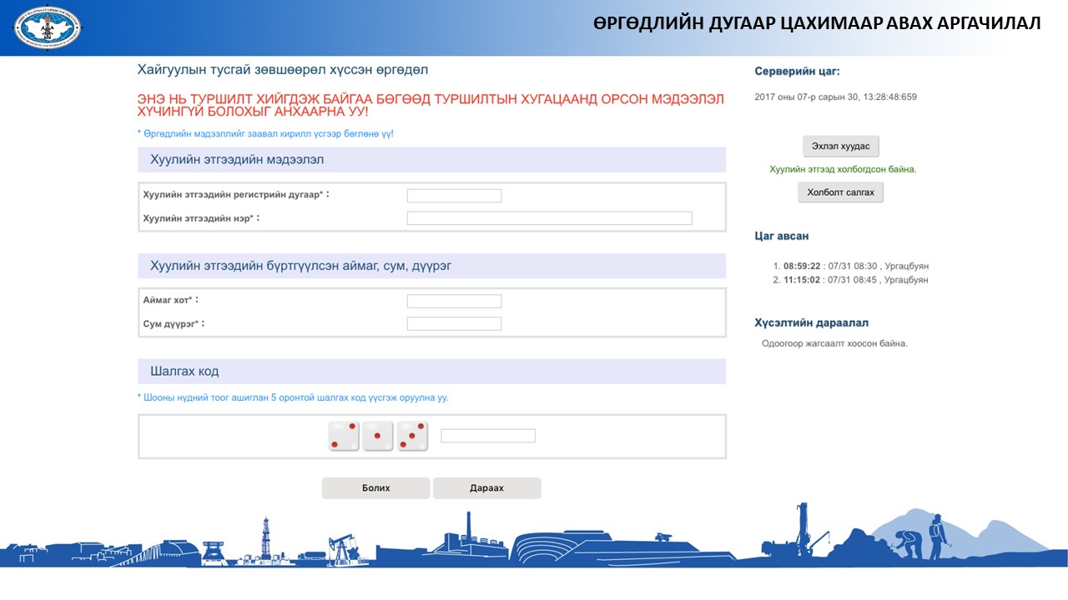Click the agency logo in the header
The width and height of the screenshot is (1068, 600).
48,27
